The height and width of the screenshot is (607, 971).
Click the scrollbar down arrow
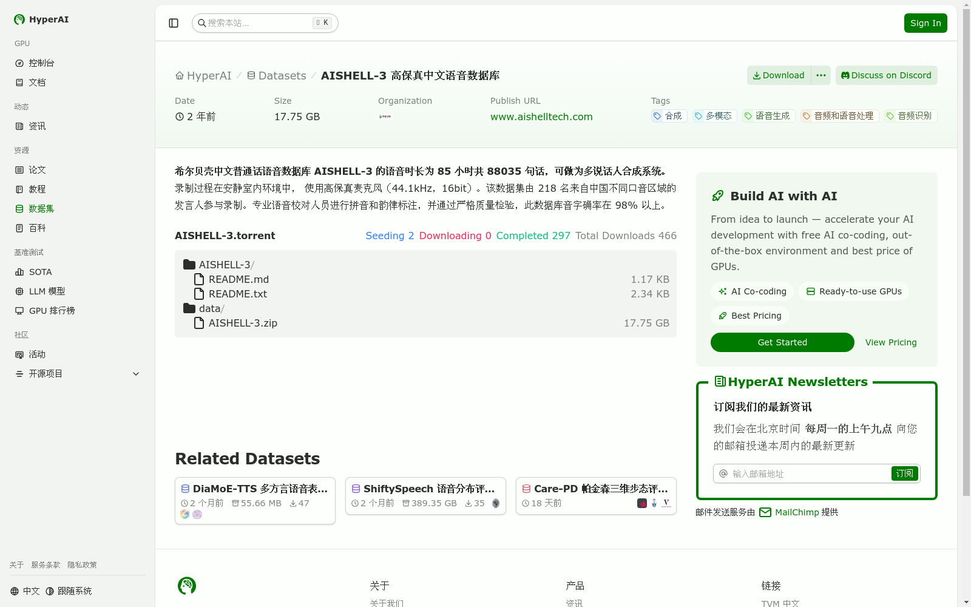tap(967, 602)
